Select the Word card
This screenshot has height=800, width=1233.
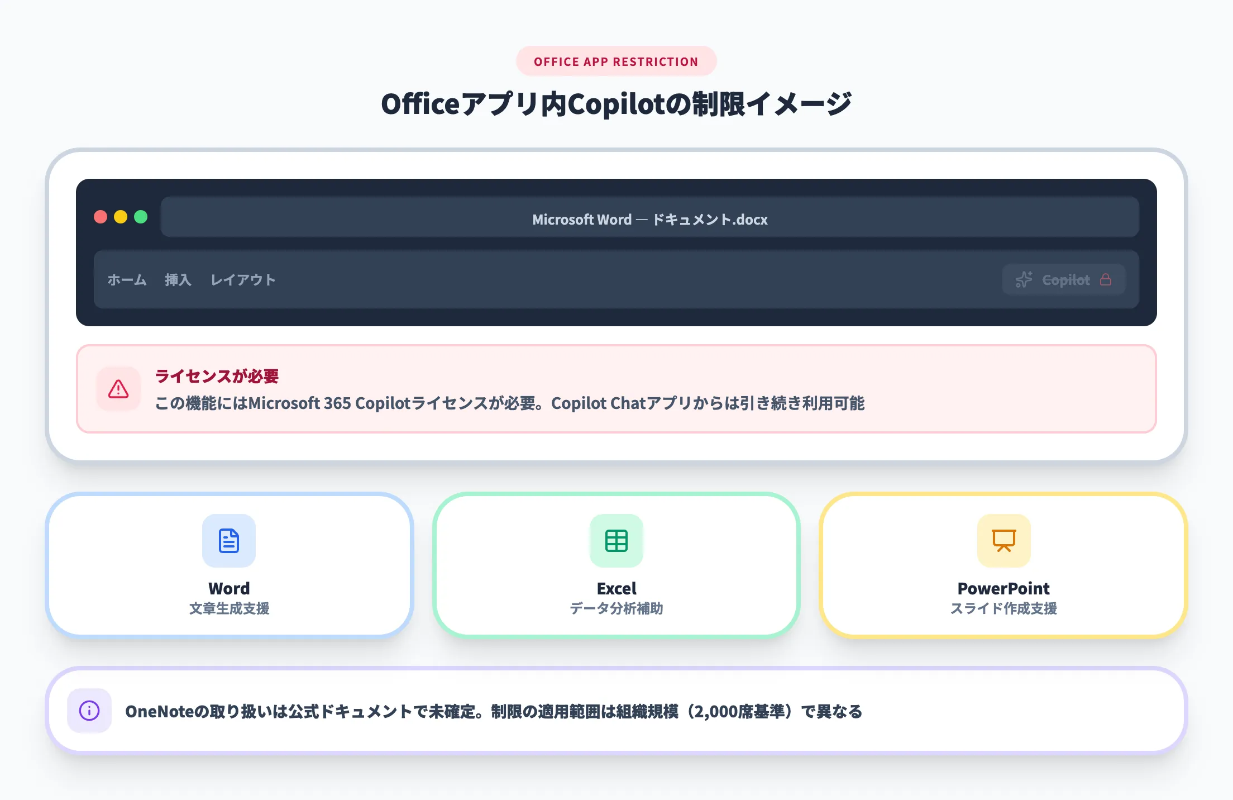[229, 565]
